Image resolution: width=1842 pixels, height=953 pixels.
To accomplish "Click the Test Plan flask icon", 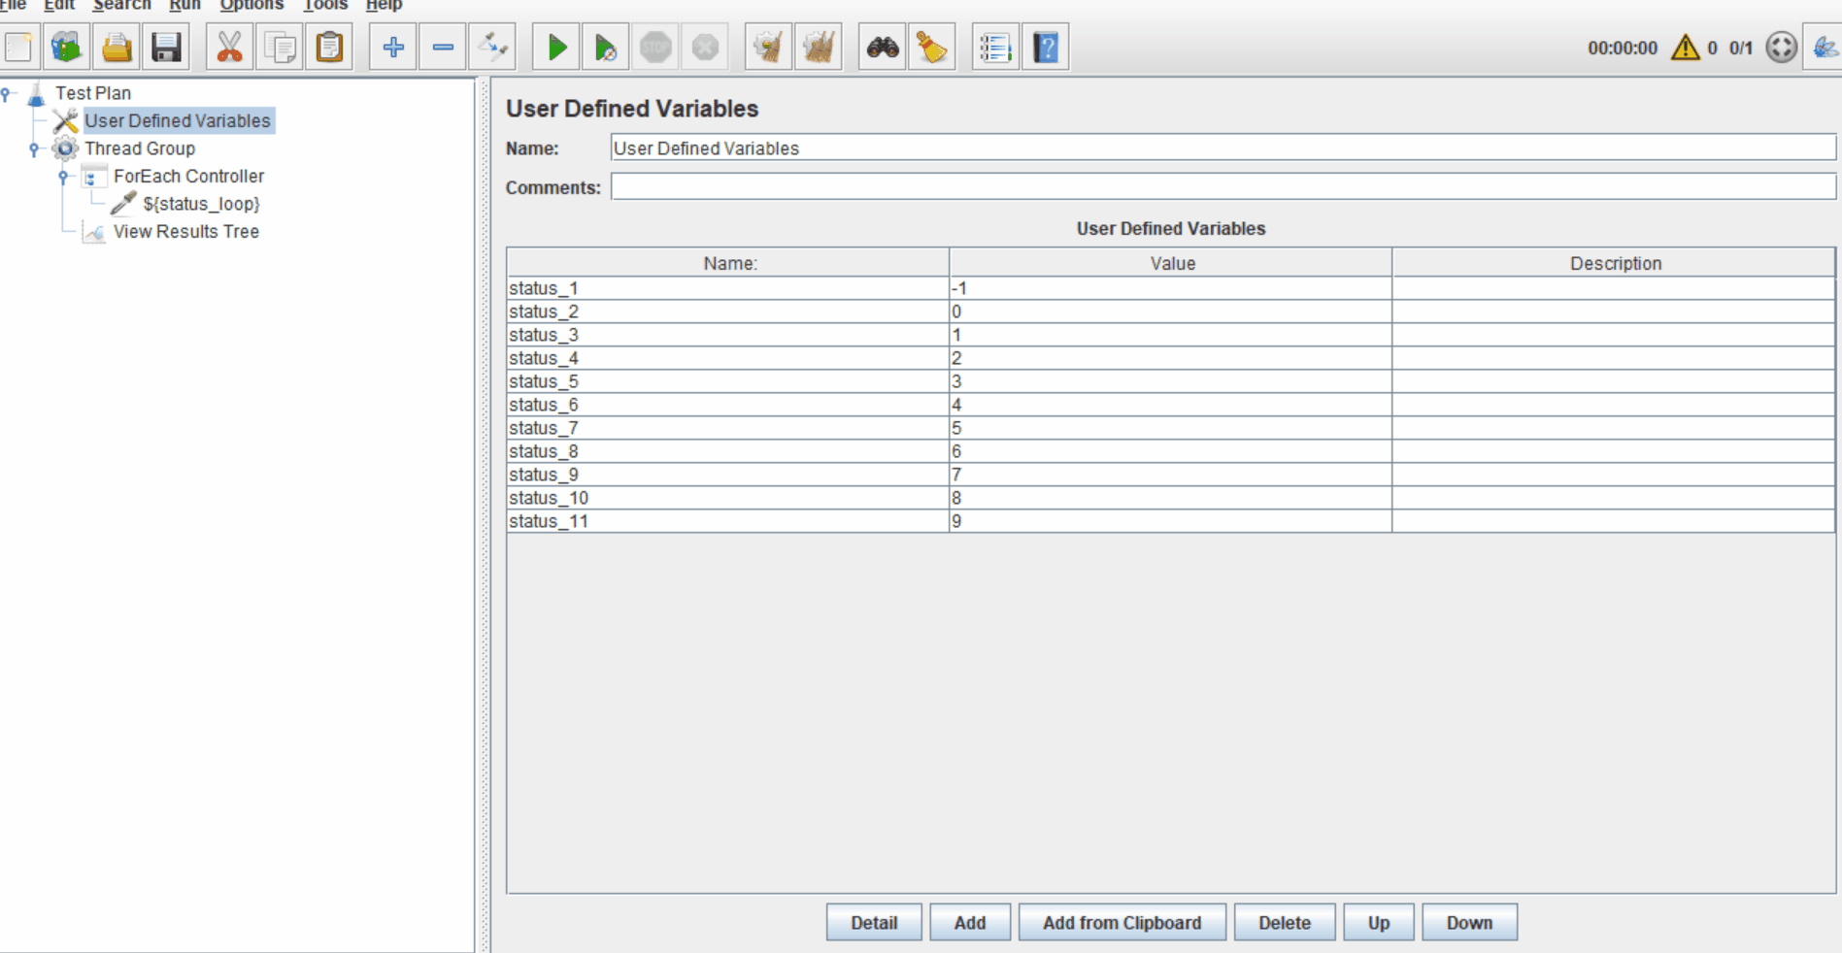I will click(x=37, y=94).
